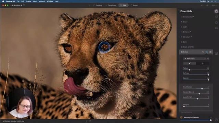Open the File menu
Screen dimensions: 219x123
(x=18, y=1)
